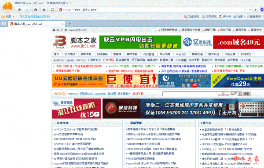The image size is (264, 168).
Task: Click the javascript sub-navigation link
Action: pyautogui.click(x=59, y=60)
